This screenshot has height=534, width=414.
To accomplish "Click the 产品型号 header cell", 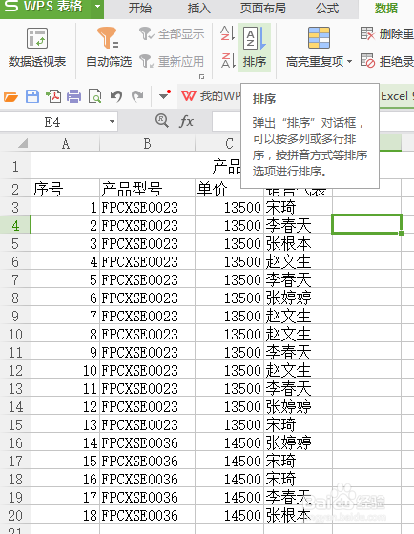I will (147, 189).
